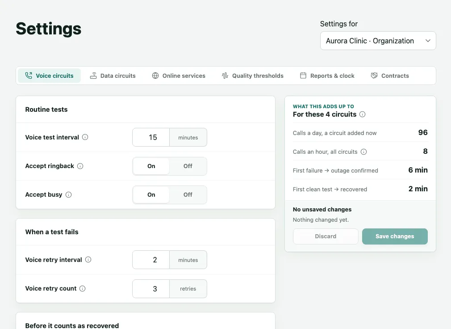The image size is (451, 329).
Task: Click the 'retries' unit label
Action: pyautogui.click(x=188, y=289)
